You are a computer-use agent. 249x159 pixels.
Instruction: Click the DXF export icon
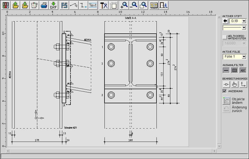click(53, 5)
